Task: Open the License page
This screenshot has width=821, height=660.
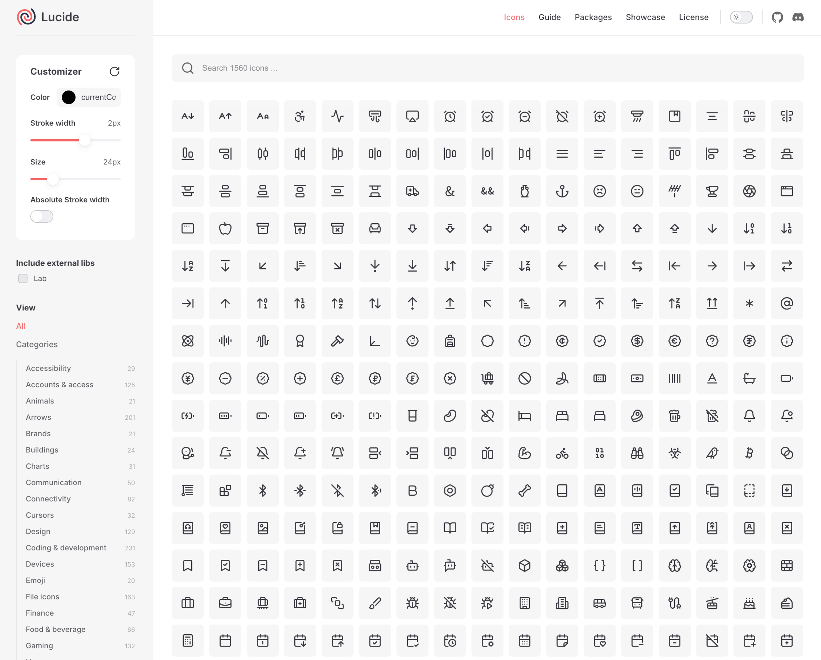Action: [x=694, y=17]
